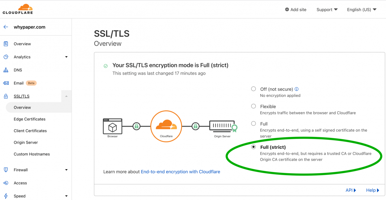Image resolution: width=386 pixels, height=200 pixels.
Task: Open the English (US) language dropdown
Action: (x=361, y=10)
